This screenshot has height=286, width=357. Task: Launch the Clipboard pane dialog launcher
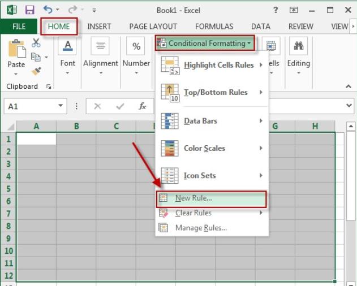pyautogui.click(x=49, y=86)
